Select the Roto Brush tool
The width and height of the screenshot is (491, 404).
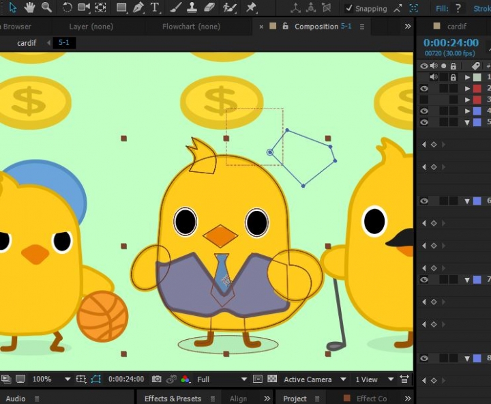coord(230,8)
